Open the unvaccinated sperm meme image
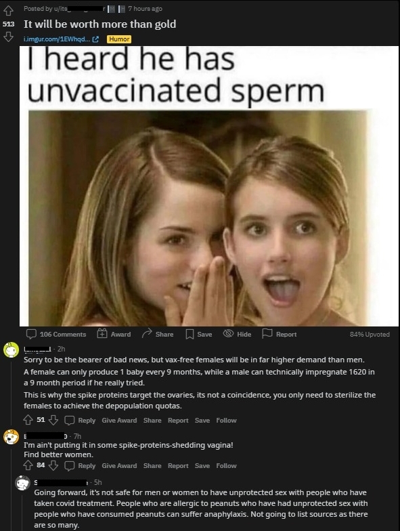This screenshot has height=531, width=400. (x=208, y=186)
